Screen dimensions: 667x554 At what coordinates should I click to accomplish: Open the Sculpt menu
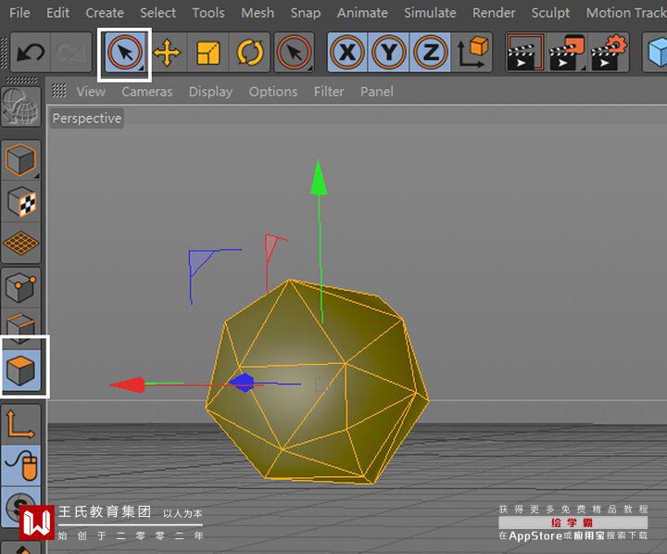pyautogui.click(x=550, y=13)
